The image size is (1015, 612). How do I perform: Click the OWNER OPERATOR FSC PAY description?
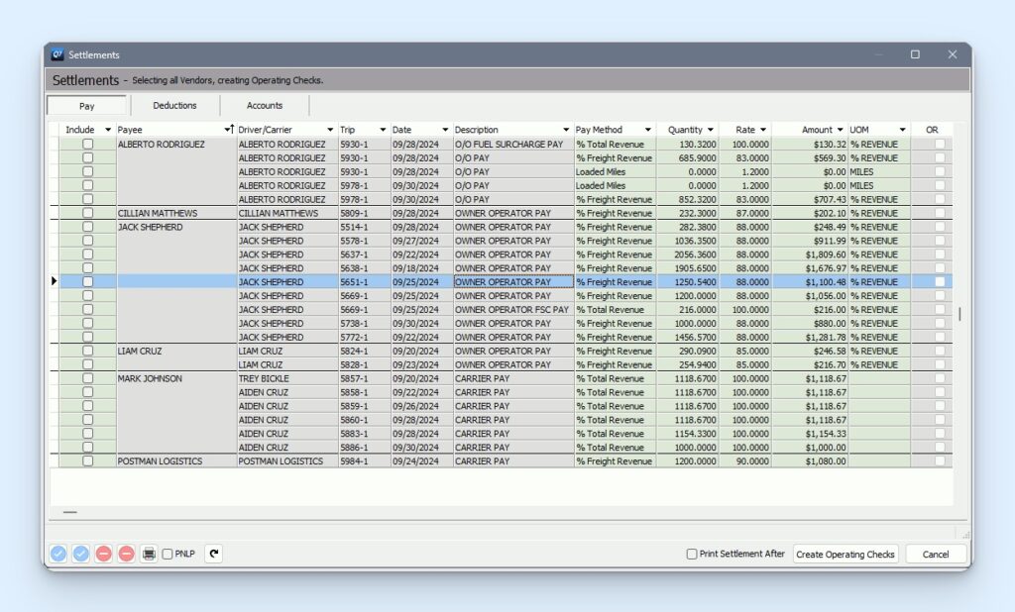pos(513,309)
